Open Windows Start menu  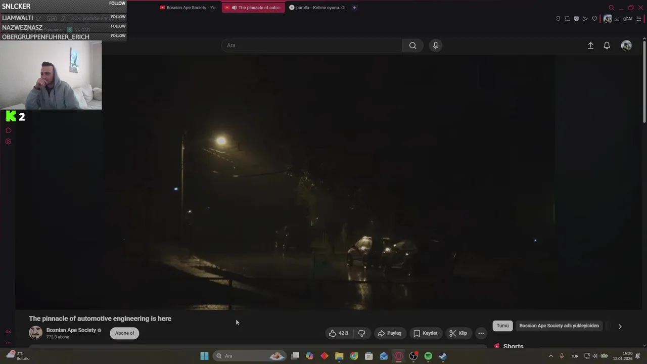[204, 356]
